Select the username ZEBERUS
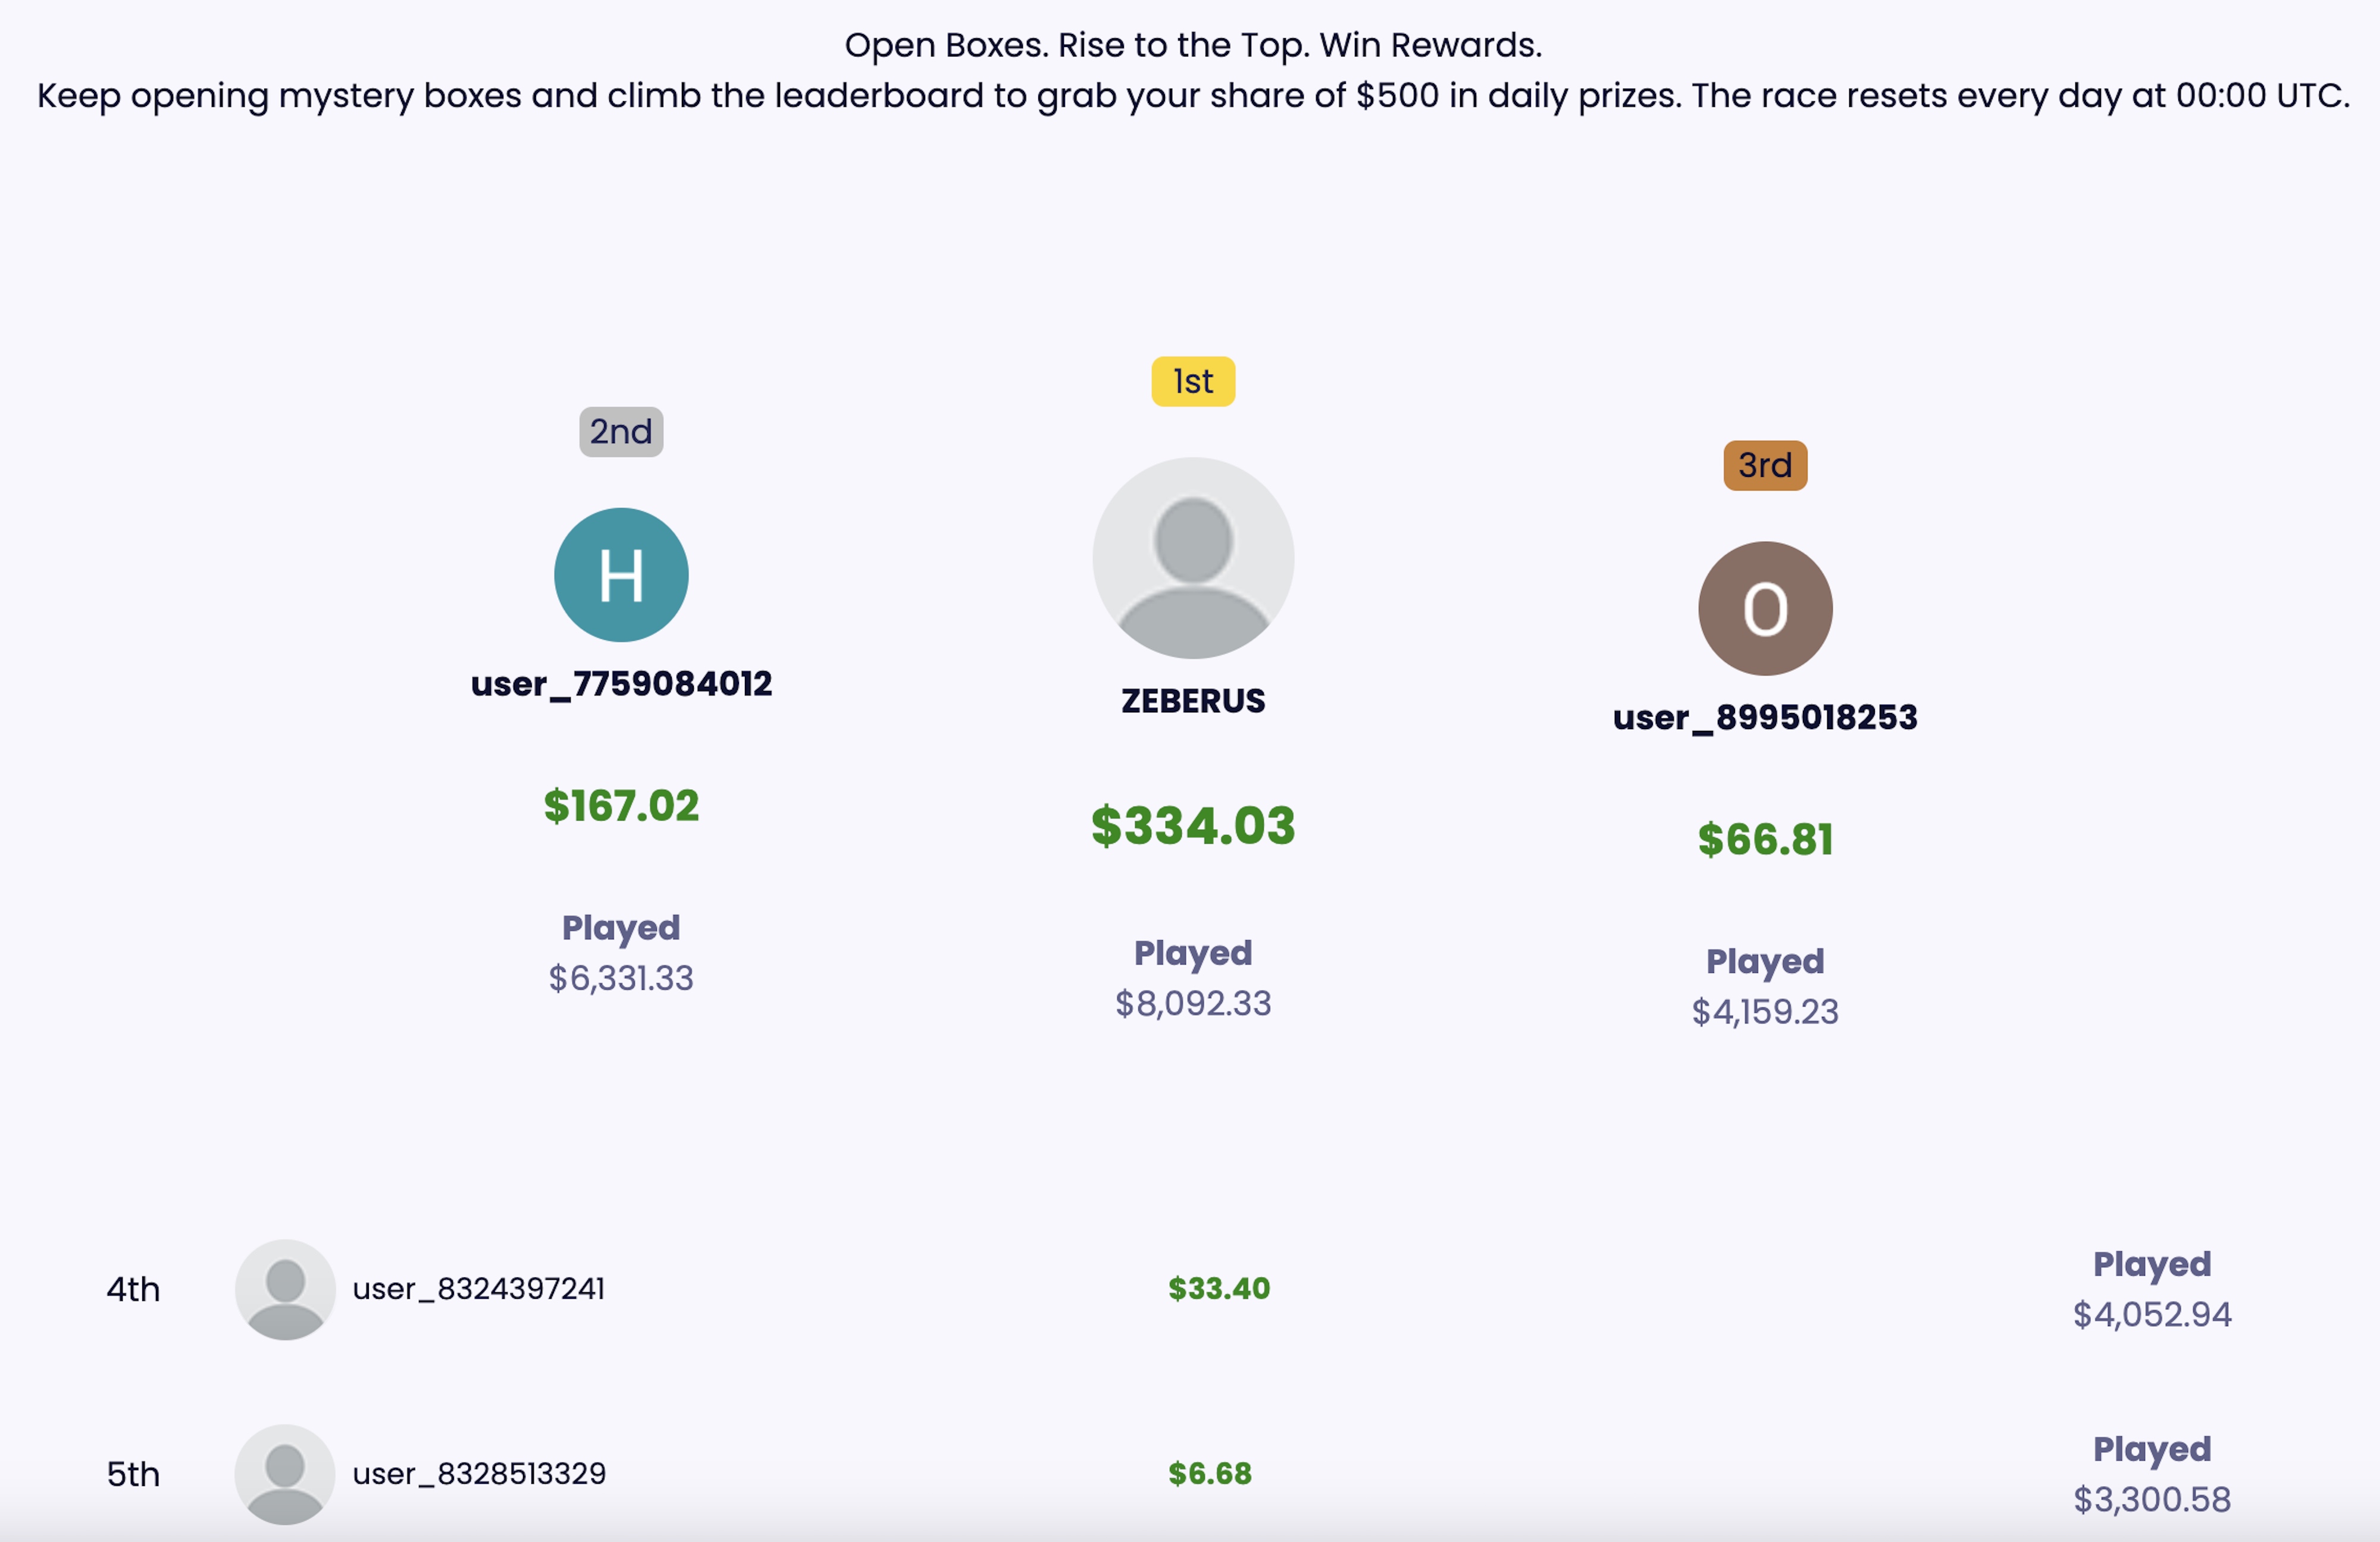Image resolution: width=2380 pixels, height=1542 pixels. point(1192,701)
